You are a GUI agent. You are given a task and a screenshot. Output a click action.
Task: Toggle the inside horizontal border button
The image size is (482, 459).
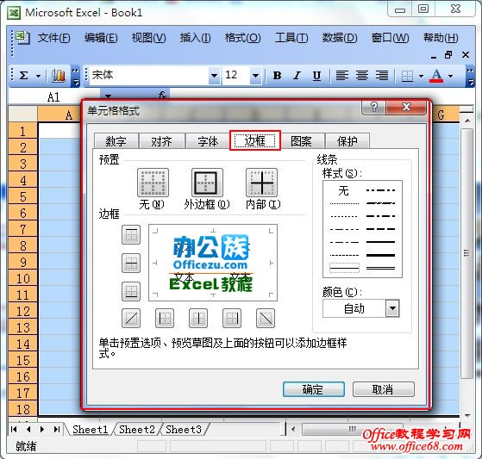point(131,264)
